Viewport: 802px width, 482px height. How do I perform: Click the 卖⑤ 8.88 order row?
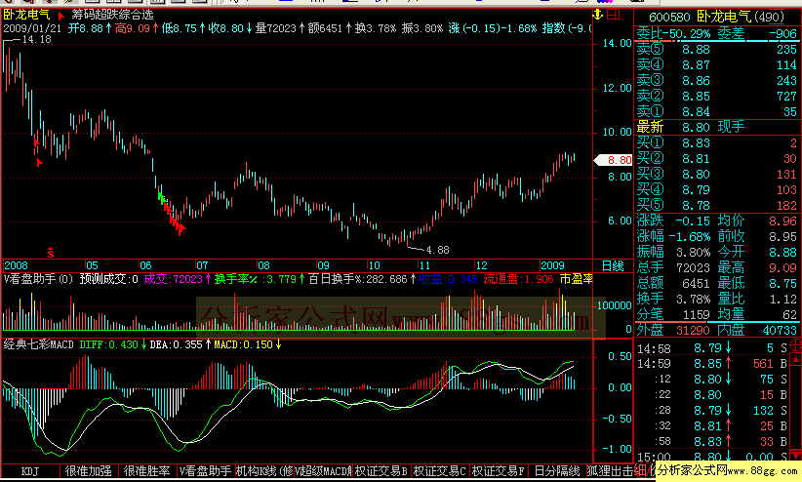tap(716, 49)
